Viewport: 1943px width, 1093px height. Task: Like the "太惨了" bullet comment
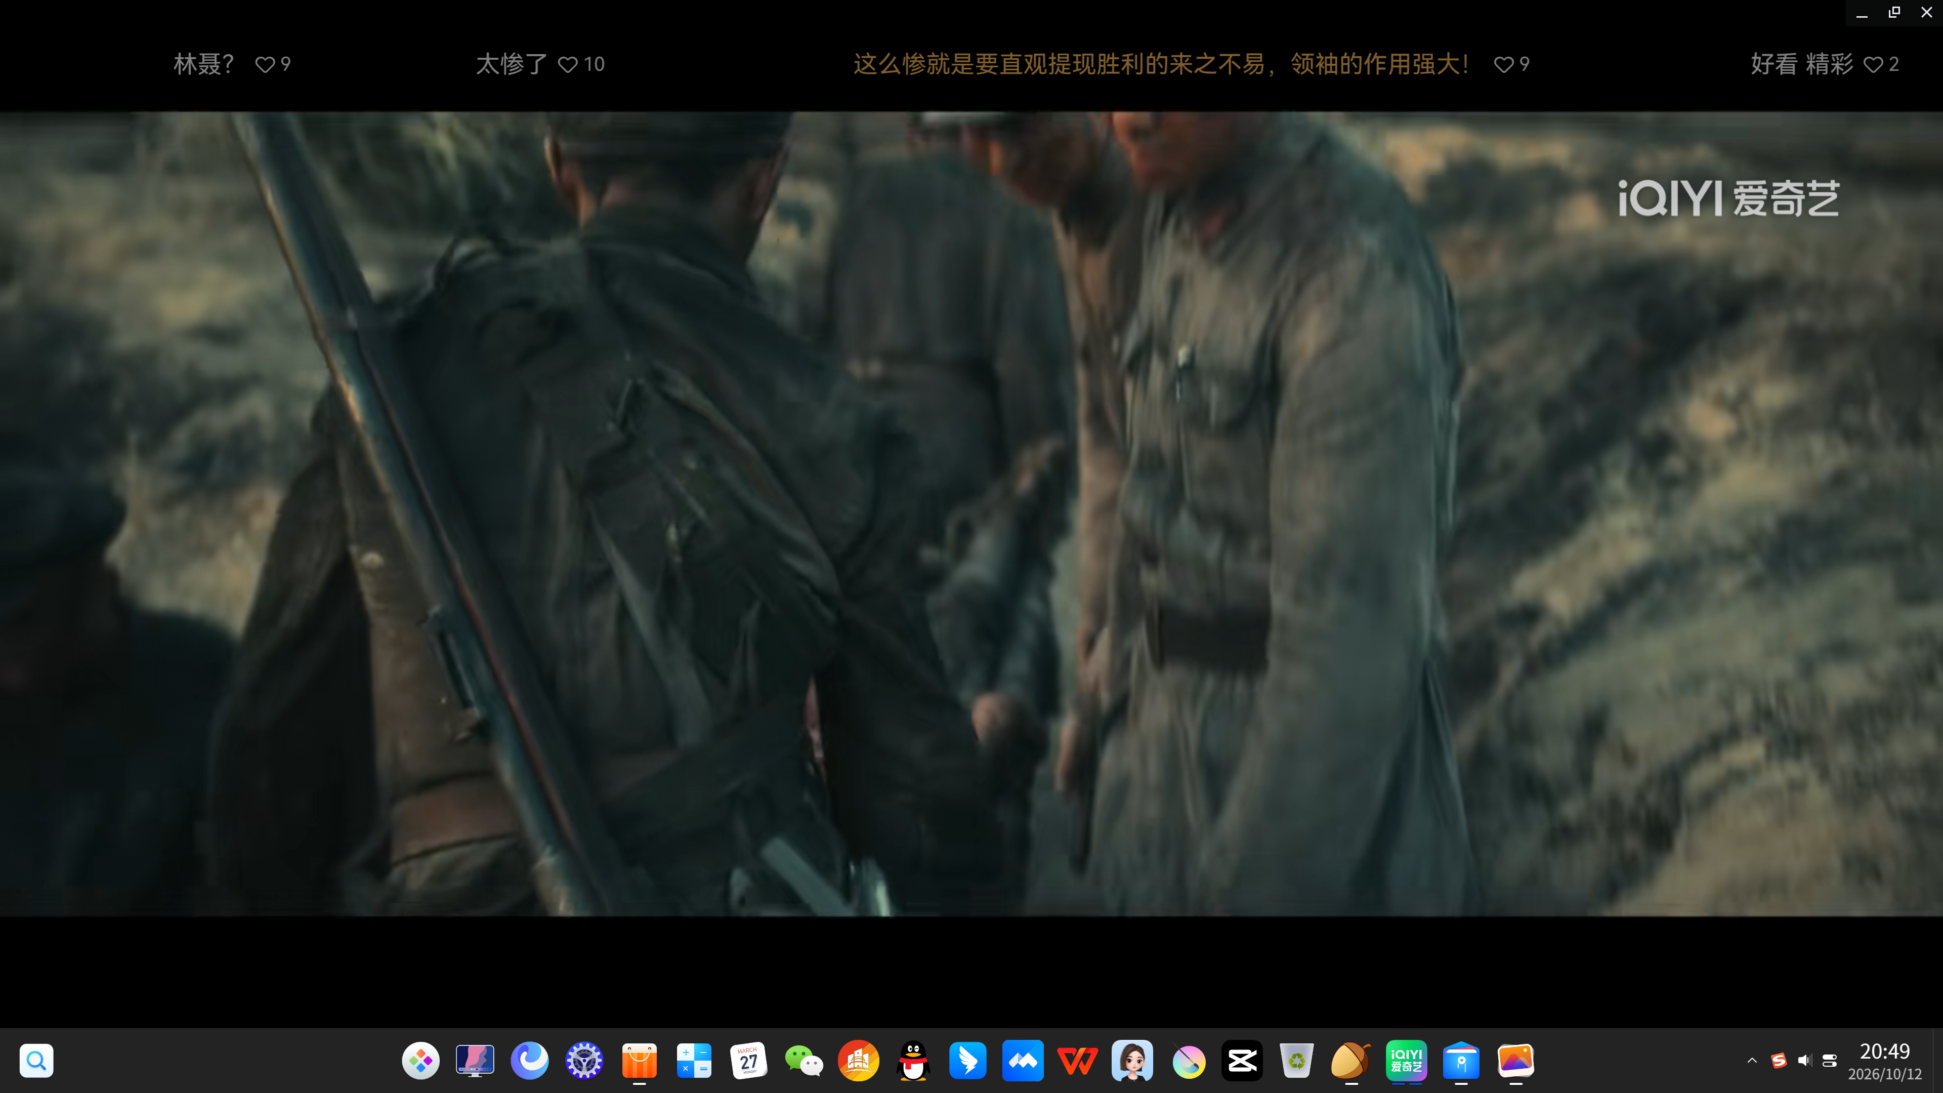coord(567,65)
